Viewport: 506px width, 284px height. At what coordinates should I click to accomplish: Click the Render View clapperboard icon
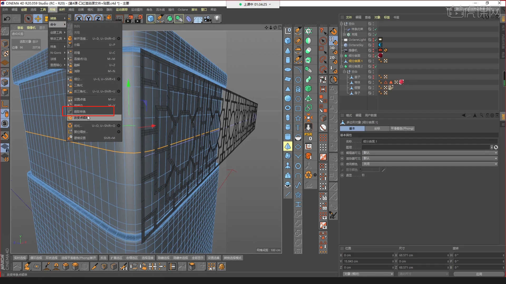pyautogui.click(x=119, y=19)
